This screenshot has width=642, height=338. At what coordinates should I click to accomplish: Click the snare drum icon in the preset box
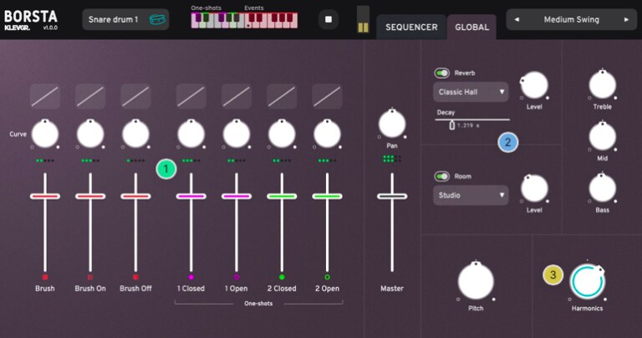(x=157, y=19)
